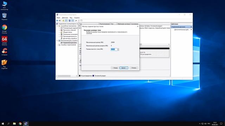Select the AIDA64 Extreme desktop icon
Viewport: 225px width, 126px height.
pos(4,41)
